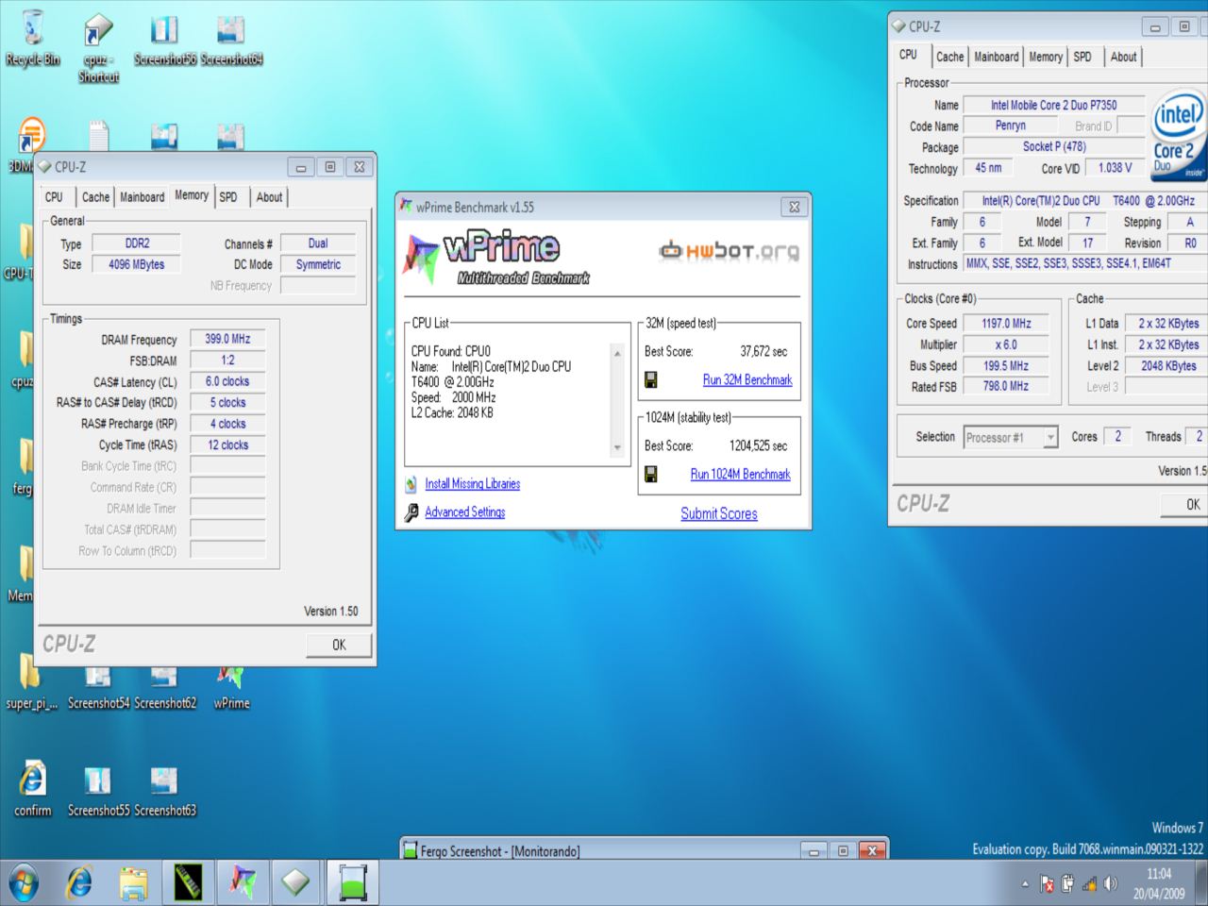Switch to wPrime in the taskbar
The image size is (1208, 906).
(x=243, y=883)
